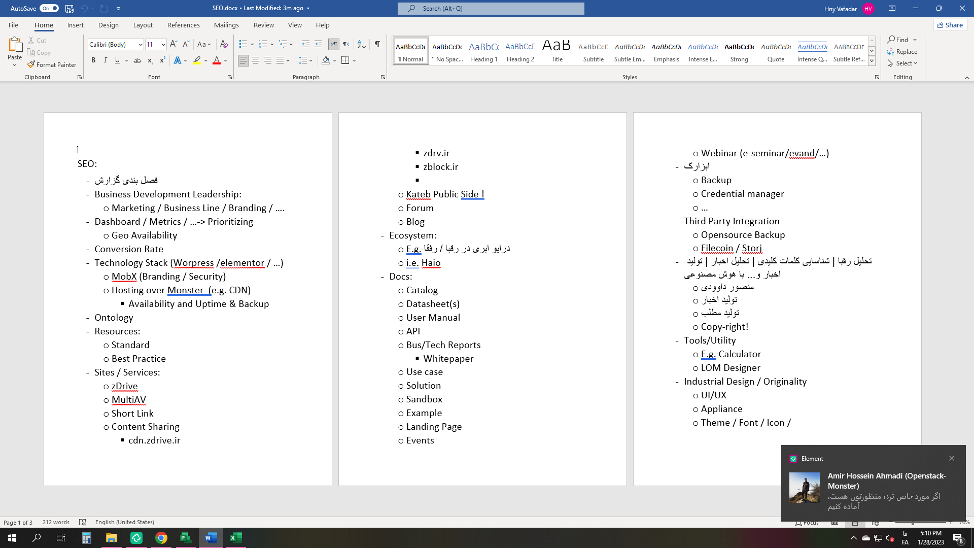Open the References ribbon tab
The height and width of the screenshot is (548, 974).
(x=183, y=25)
